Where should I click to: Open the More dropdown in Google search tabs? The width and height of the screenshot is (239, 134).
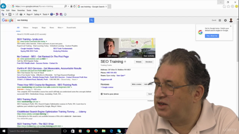[x=60, y=28]
